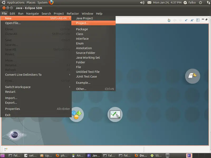Click the fast view icon in status bar

6,149
